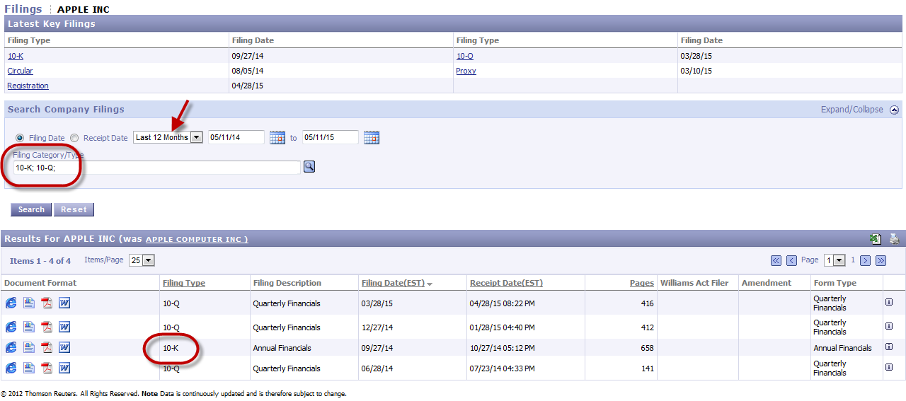Open text format for the 09/27/14 10-K filing
Image resolution: width=906 pixels, height=401 pixels.
[x=29, y=347]
